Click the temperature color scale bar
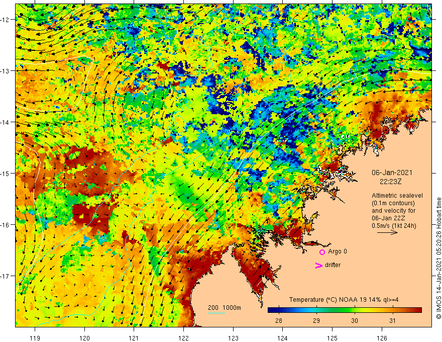442x342 pixels. pyautogui.click(x=345, y=310)
